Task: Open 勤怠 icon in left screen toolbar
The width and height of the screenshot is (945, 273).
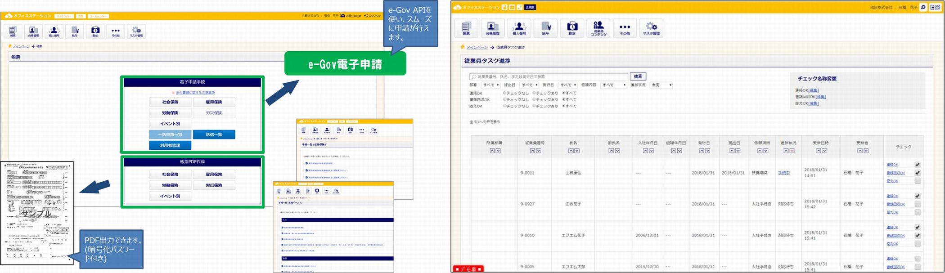Action: coord(95,31)
